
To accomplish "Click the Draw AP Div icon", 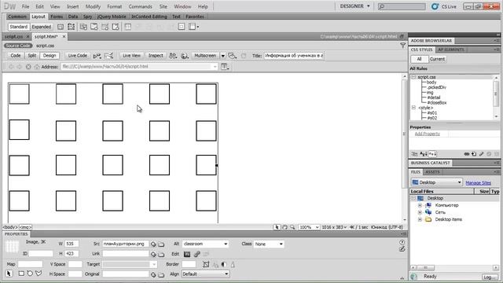I will pyautogui.click(x=72, y=27).
